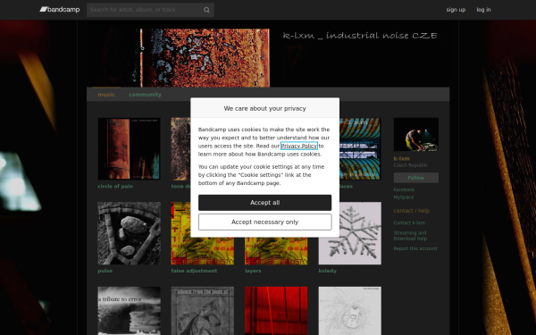This screenshot has height=335, width=536.
Task: Click the k-lxm artist name in sidebar
Action: pos(402,159)
